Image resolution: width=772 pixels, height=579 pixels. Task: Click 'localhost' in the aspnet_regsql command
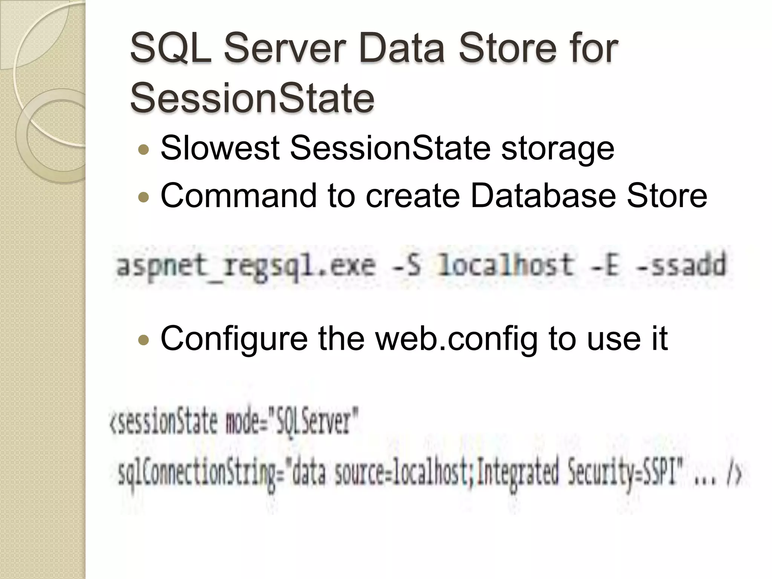click(x=506, y=265)
